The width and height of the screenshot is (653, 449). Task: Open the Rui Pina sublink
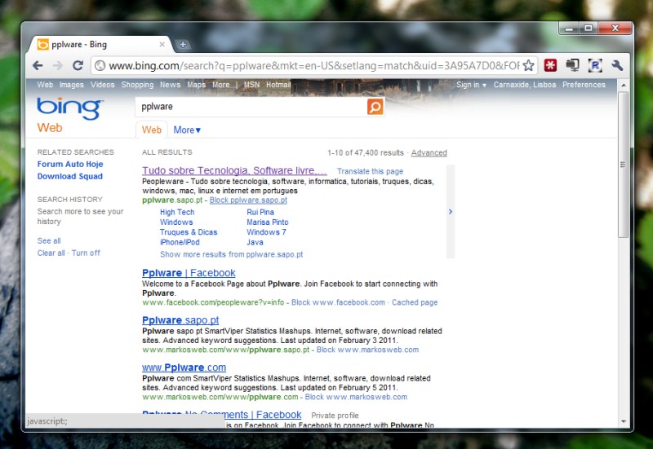click(260, 212)
